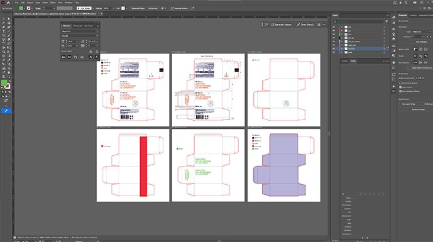The image size is (433, 242).
Task: Click the Home icon in the top bar
Action: click(x=8, y=3)
